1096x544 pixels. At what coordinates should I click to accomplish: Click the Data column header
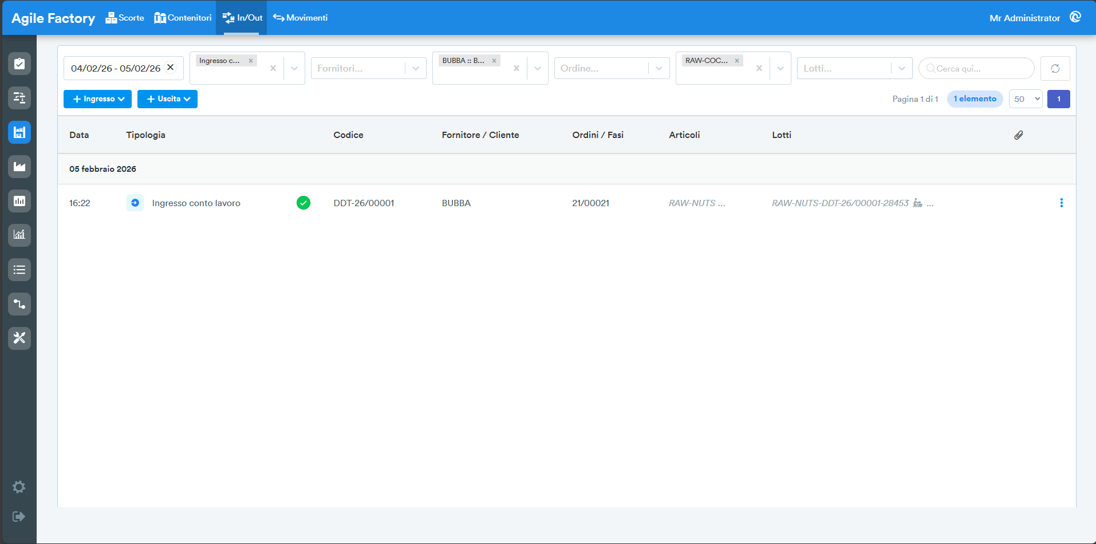(x=79, y=135)
